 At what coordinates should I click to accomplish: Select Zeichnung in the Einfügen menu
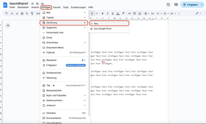coord(64,23)
